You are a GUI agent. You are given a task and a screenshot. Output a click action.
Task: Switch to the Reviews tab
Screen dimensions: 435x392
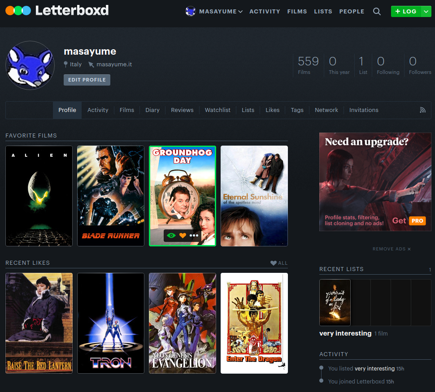(x=182, y=110)
